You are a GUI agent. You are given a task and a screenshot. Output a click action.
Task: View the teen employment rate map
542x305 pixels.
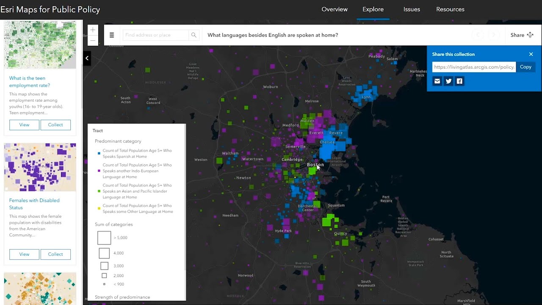[x=24, y=125]
